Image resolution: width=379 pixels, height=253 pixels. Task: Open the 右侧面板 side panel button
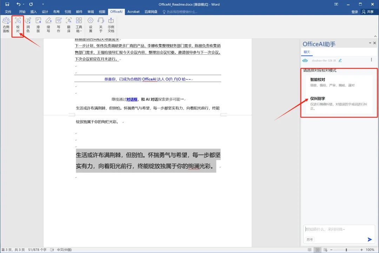tap(6, 25)
